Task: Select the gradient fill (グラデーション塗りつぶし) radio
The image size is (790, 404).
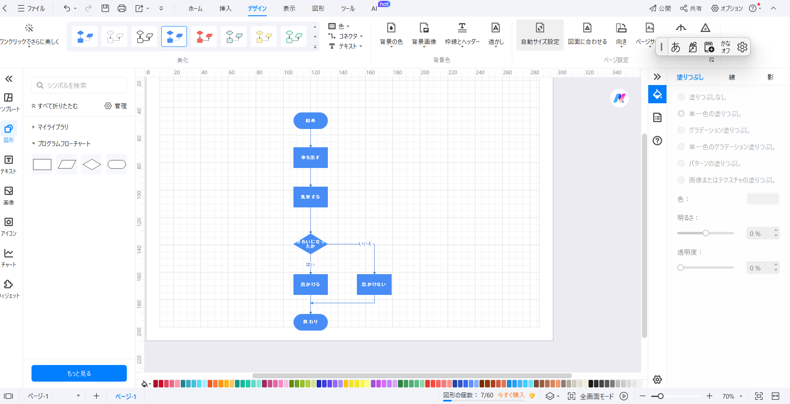Action: 681,130
